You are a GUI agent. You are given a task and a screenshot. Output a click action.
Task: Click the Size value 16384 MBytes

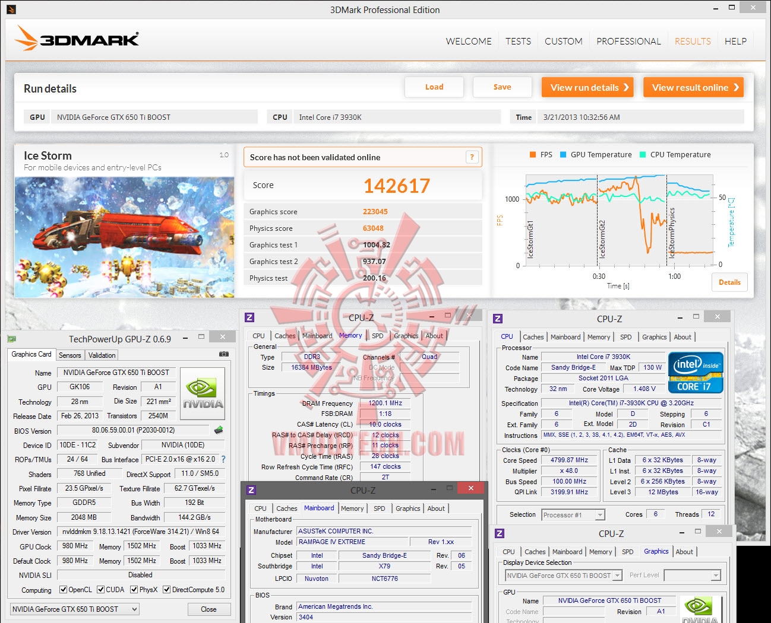pos(312,368)
